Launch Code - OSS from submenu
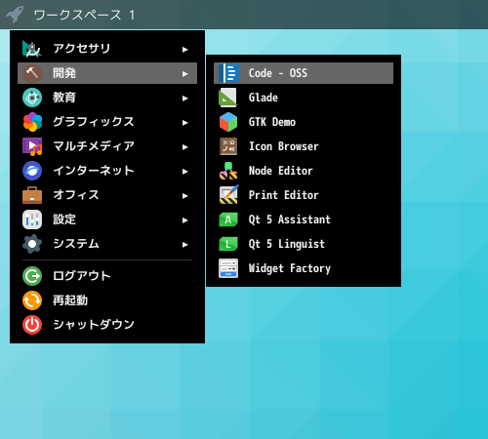This screenshot has width=488, height=439. pos(304,73)
